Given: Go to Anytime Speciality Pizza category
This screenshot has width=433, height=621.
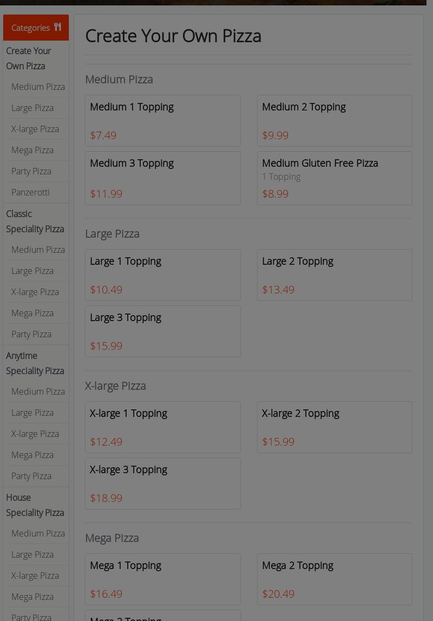Looking at the screenshot, I should pyautogui.click(x=35, y=363).
